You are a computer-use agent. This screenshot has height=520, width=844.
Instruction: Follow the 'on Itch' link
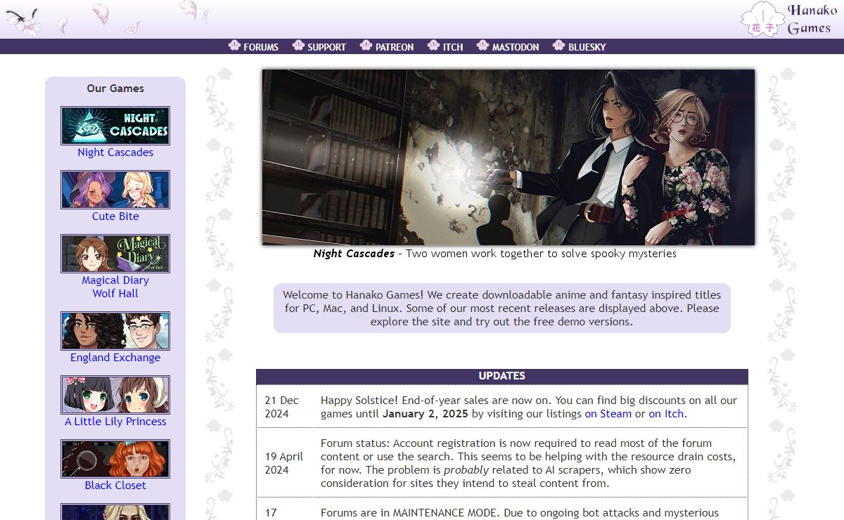coord(666,414)
